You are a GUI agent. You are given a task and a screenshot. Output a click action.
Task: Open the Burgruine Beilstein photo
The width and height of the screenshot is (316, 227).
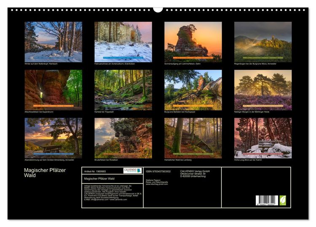(193, 90)
